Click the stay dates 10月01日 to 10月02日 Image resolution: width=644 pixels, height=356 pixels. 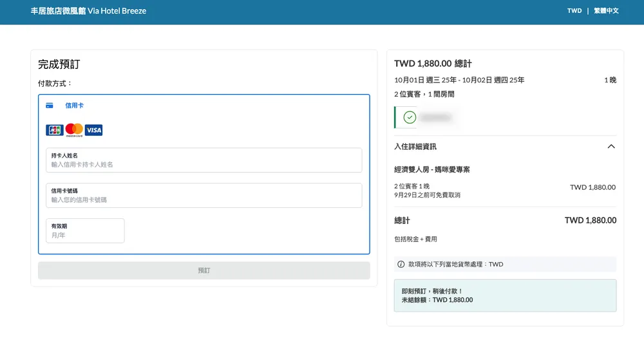click(x=459, y=80)
